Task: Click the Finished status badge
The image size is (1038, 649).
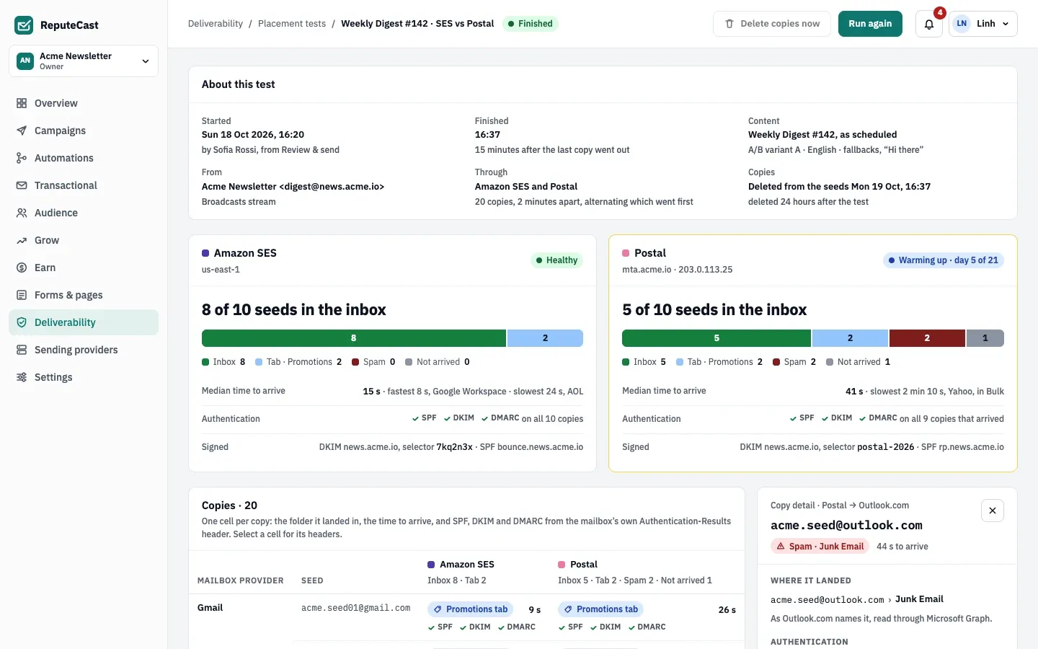Action: pos(530,24)
